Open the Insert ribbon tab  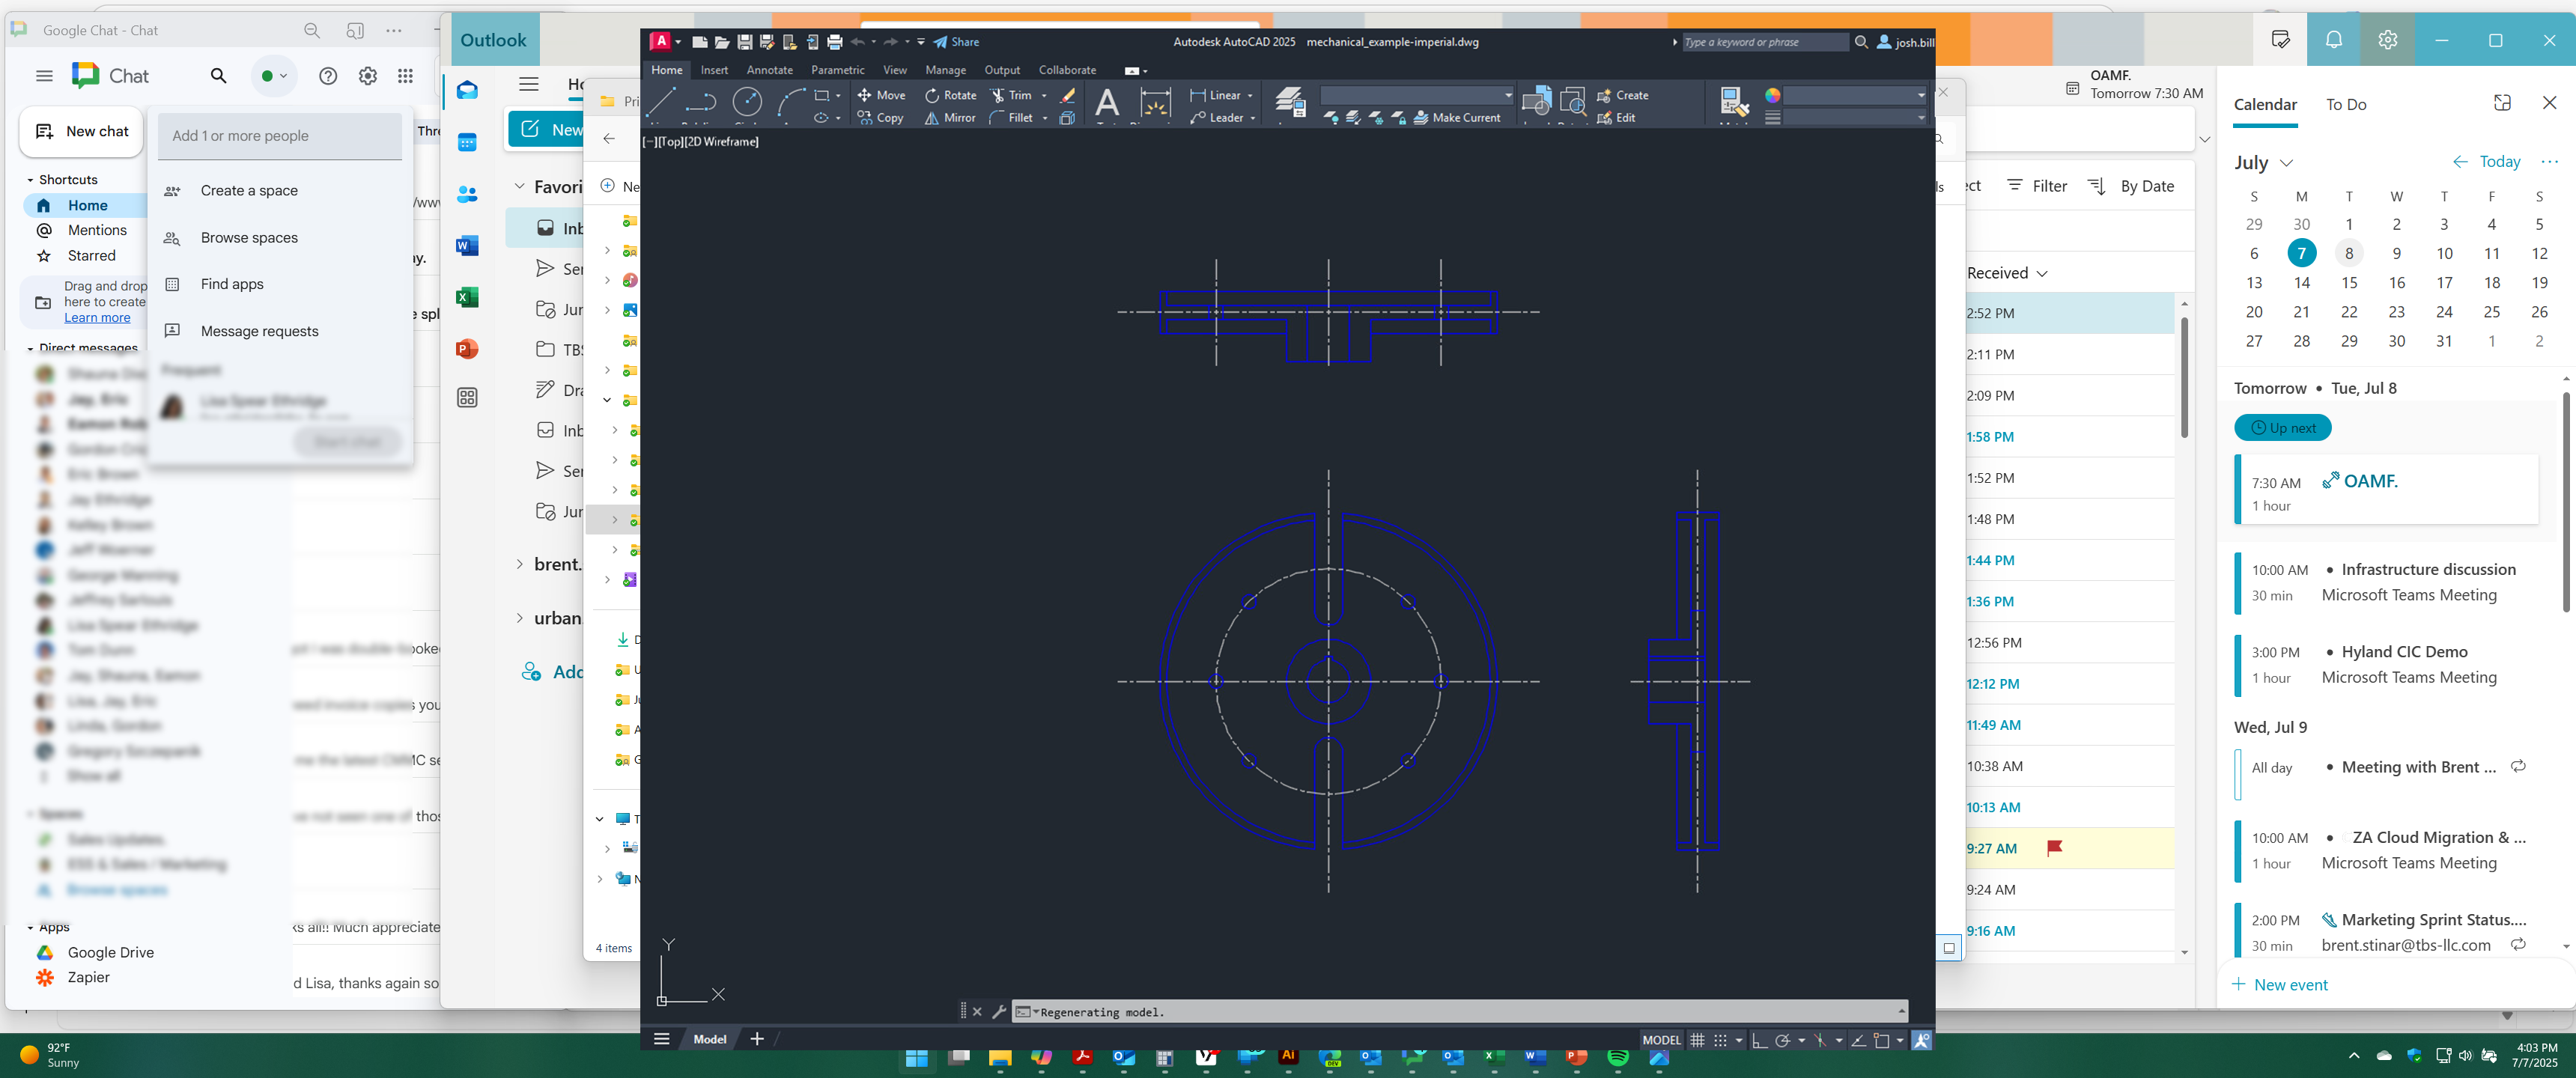click(714, 70)
